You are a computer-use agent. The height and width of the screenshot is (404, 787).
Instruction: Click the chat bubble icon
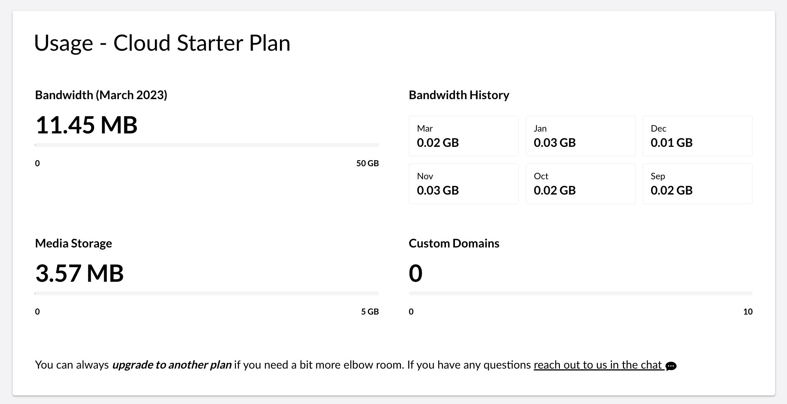click(671, 366)
